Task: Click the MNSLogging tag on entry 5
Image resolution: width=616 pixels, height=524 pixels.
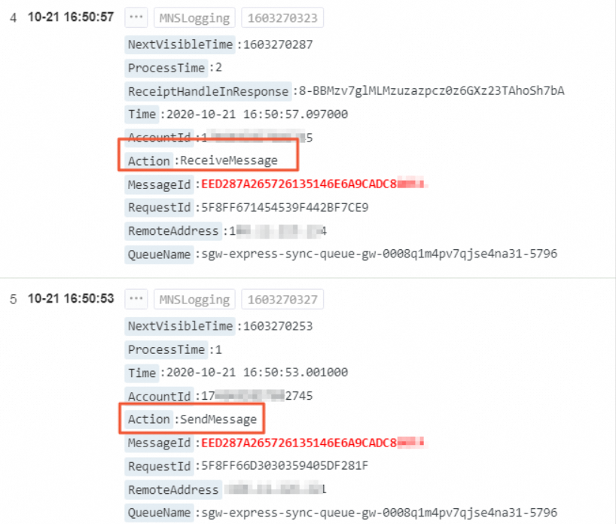Action: pyautogui.click(x=194, y=299)
